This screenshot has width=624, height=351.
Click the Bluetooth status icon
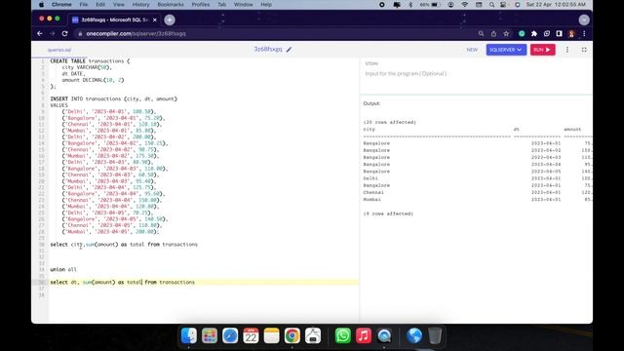(x=410, y=4)
